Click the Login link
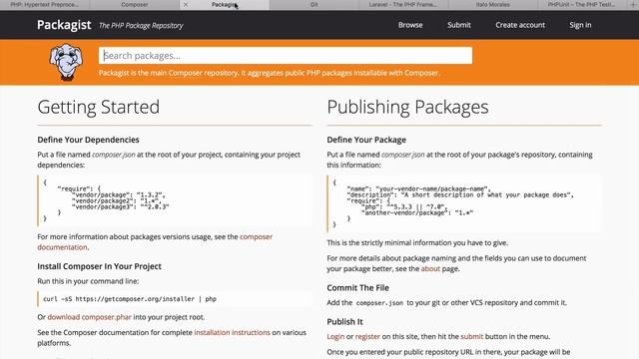Viewport: 639px width, 359px height. pyautogui.click(x=335, y=337)
